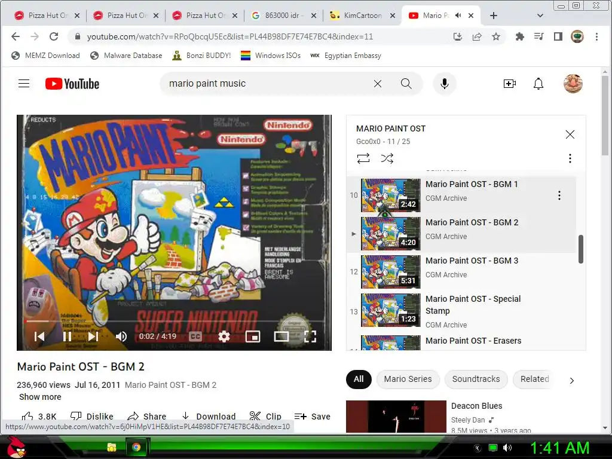
Task: Open the Deacon Blues recommended video thumbnail
Action: click(396, 417)
